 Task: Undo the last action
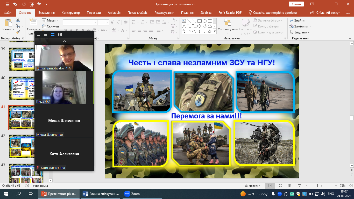(x=15, y=4)
